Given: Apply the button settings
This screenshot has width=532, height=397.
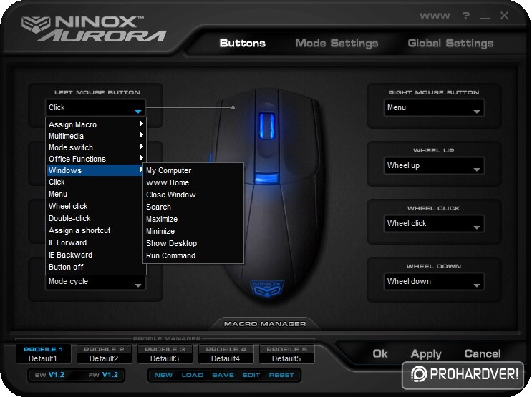Looking at the screenshot, I should tap(426, 354).
